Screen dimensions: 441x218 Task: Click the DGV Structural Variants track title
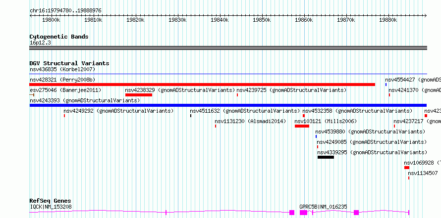69,63
